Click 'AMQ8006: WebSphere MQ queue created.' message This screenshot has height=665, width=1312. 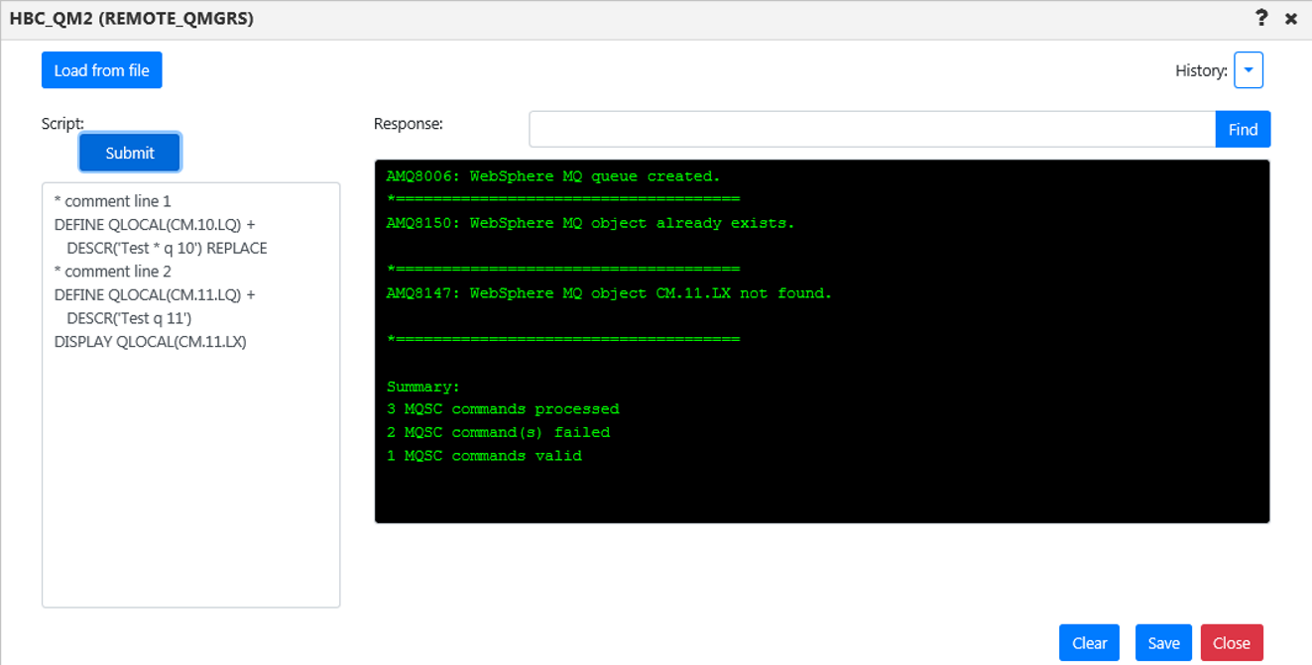(x=553, y=176)
